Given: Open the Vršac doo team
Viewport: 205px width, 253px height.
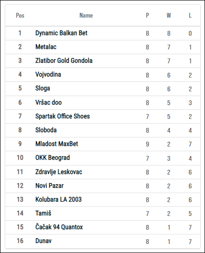Looking at the screenshot, I should click(x=48, y=102).
